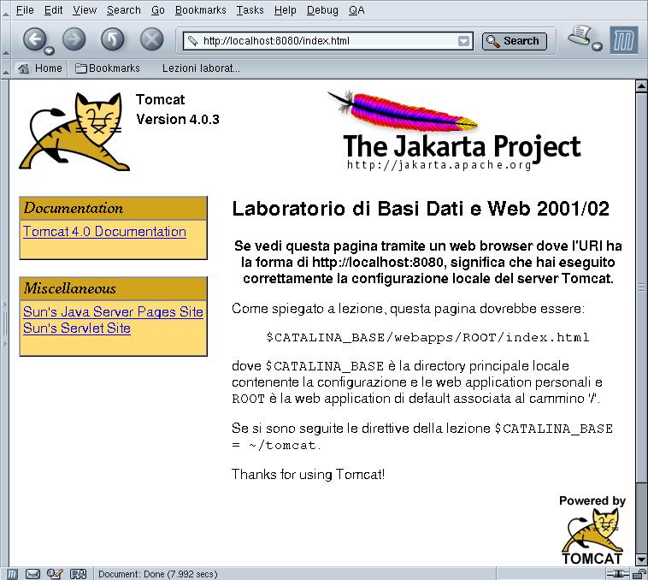Open the Search menu

coord(124,10)
